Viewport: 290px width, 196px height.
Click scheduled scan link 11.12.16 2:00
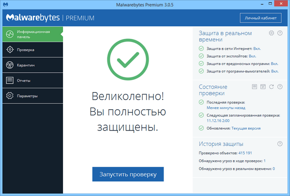coord(218,121)
